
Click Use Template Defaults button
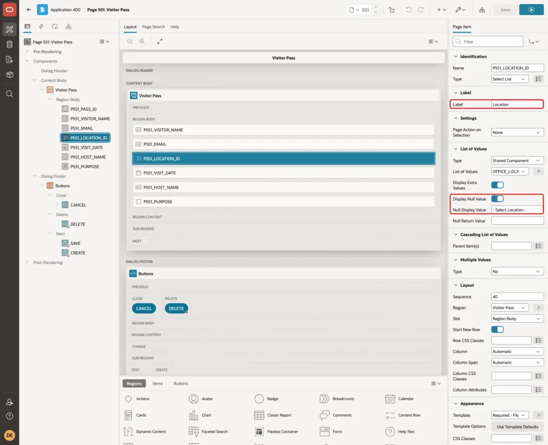[x=517, y=427]
